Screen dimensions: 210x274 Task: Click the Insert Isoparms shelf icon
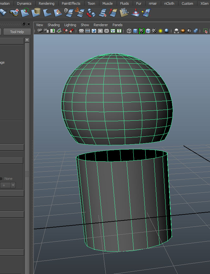point(102,13)
